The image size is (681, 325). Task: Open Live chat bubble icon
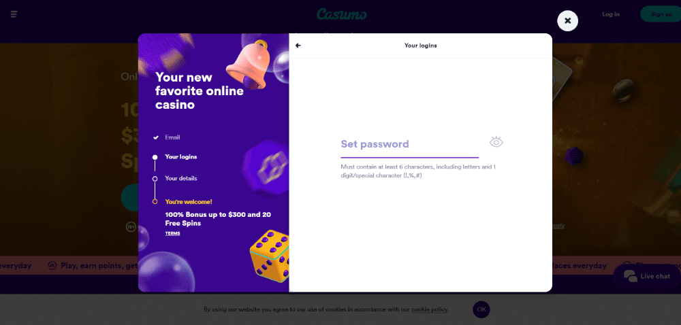[630, 276]
